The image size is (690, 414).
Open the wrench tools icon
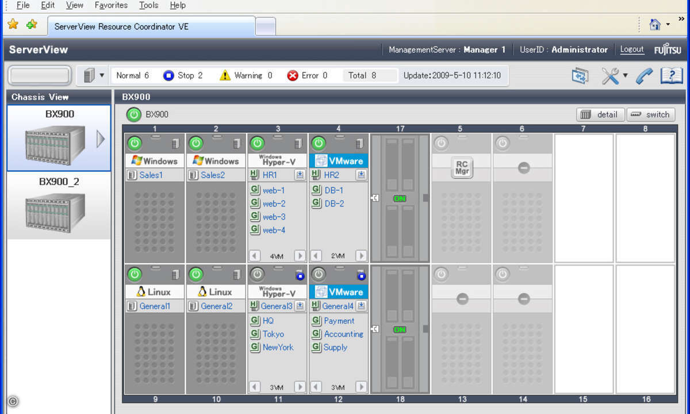[610, 75]
